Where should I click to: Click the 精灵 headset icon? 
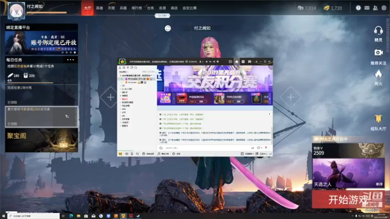[x=378, y=31]
